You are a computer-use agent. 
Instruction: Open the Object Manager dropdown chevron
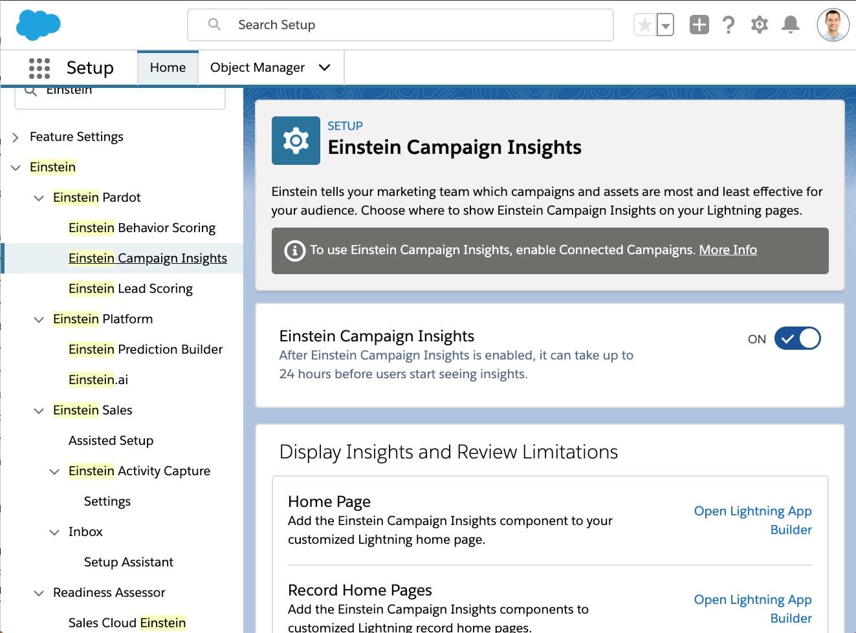click(325, 67)
